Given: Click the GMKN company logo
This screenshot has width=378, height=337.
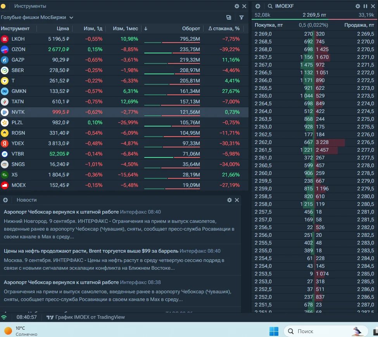Looking at the screenshot, I should [5, 91].
